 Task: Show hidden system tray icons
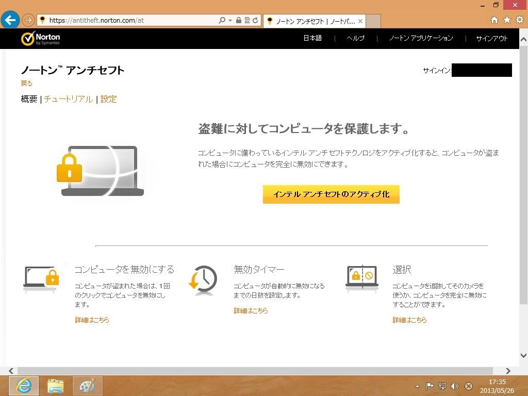pyautogui.click(x=417, y=386)
